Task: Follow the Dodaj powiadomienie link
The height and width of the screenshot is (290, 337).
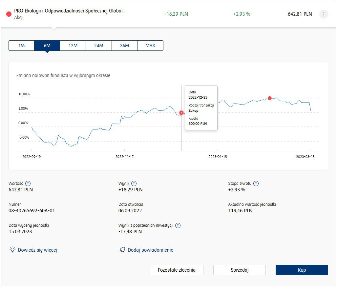Action: pos(150,250)
